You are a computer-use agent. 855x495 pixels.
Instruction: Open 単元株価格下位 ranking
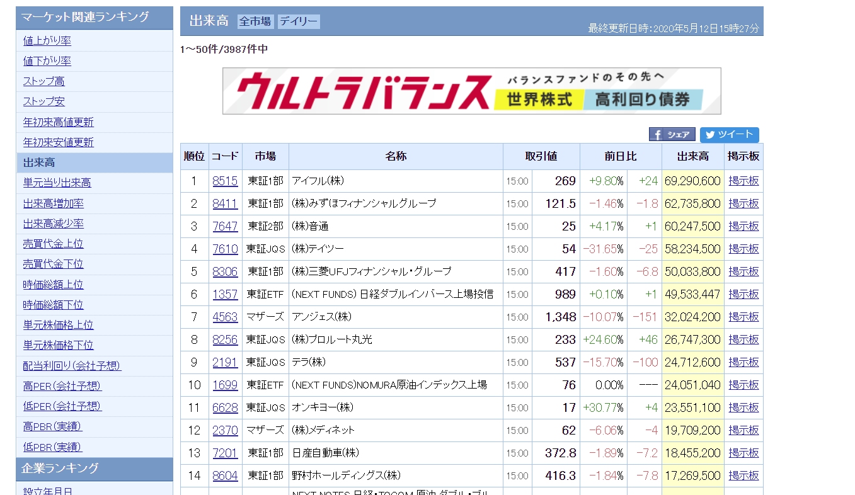(59, 345)
